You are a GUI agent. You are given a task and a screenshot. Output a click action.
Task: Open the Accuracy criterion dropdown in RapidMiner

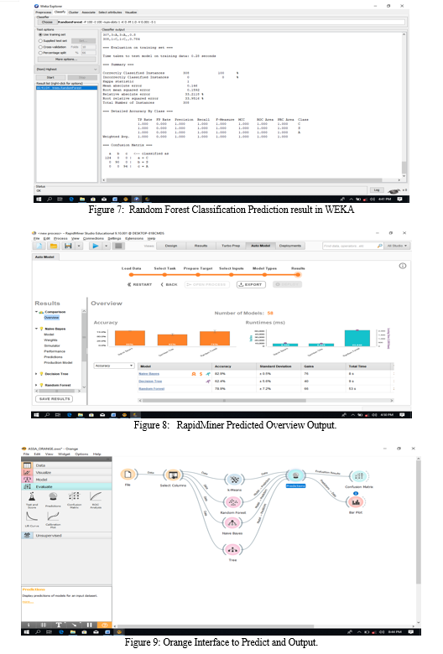[x=113, y=366]
